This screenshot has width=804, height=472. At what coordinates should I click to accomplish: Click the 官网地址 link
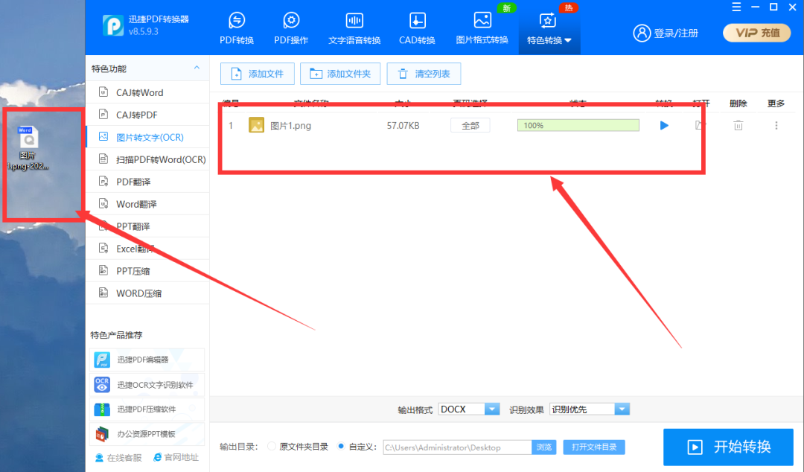[176, 457]
